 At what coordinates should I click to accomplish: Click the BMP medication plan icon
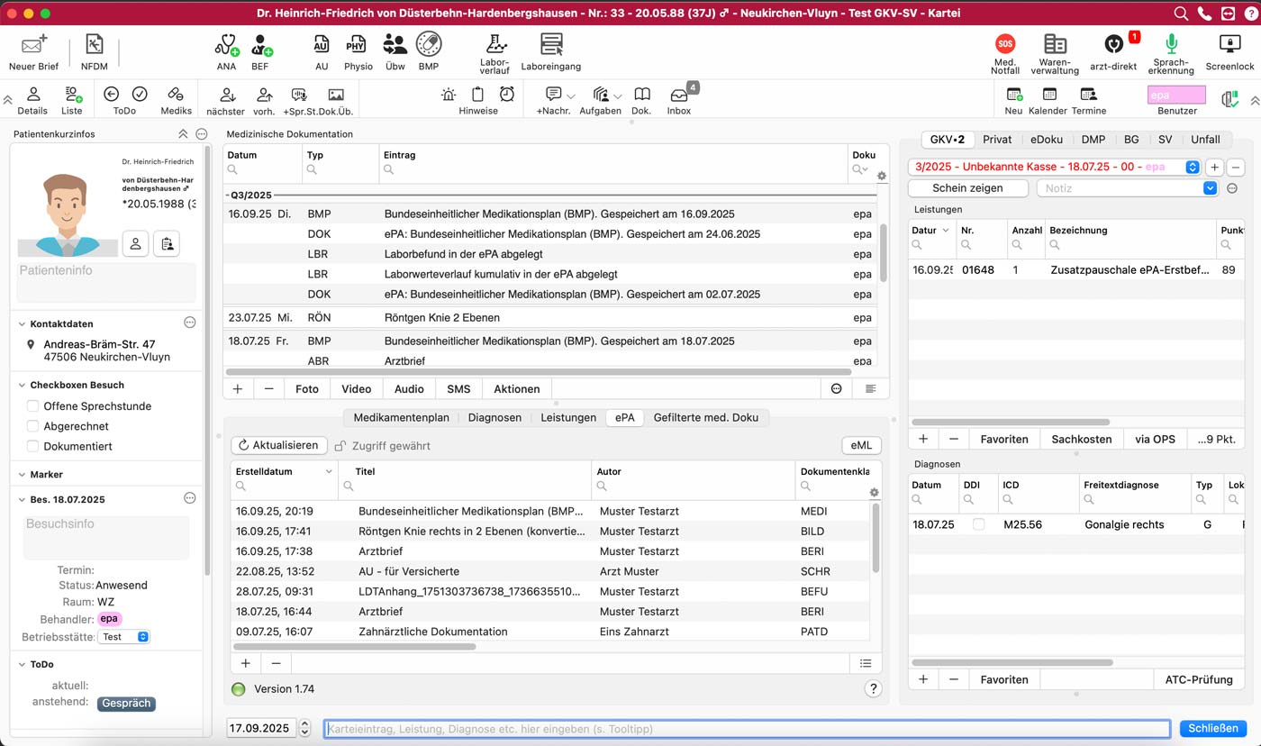(x=428, y=45)
